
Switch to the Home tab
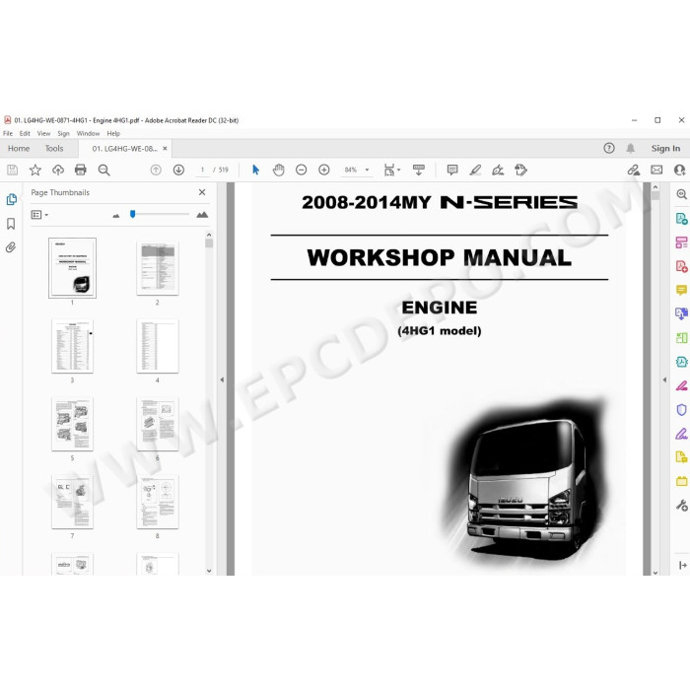(x=19, y=149)
